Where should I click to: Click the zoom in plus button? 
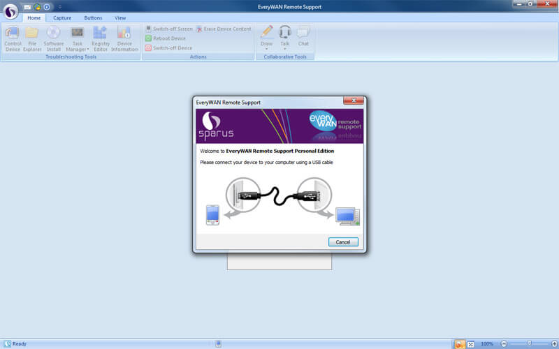coord(554,344)
